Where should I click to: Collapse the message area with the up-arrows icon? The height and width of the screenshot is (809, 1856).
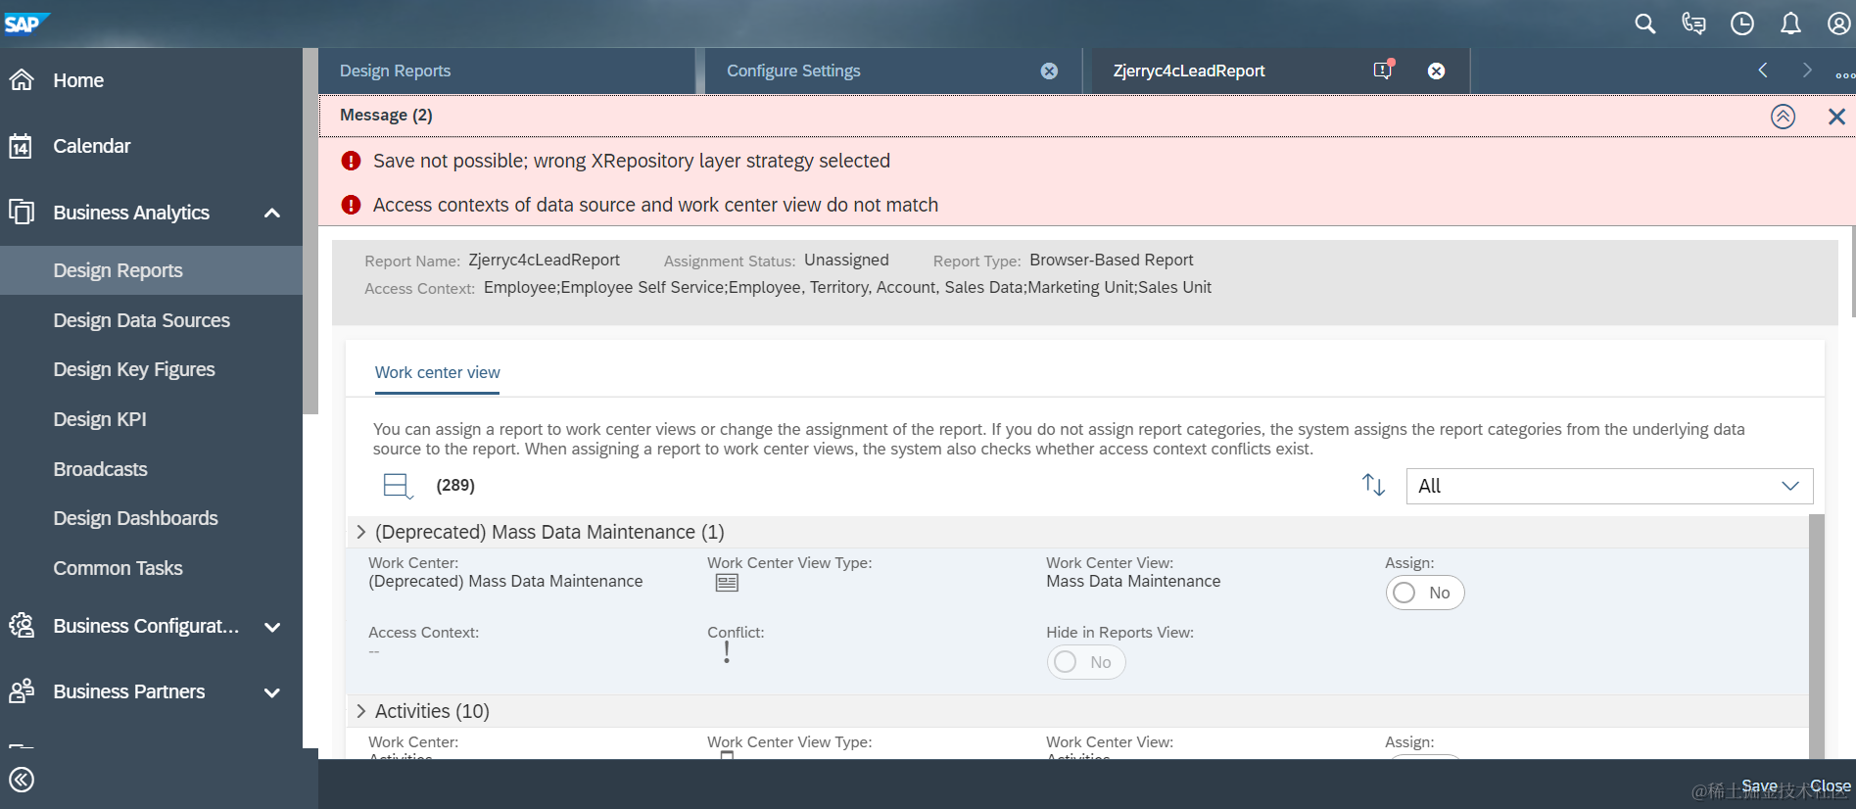(x=1784, y=117)
